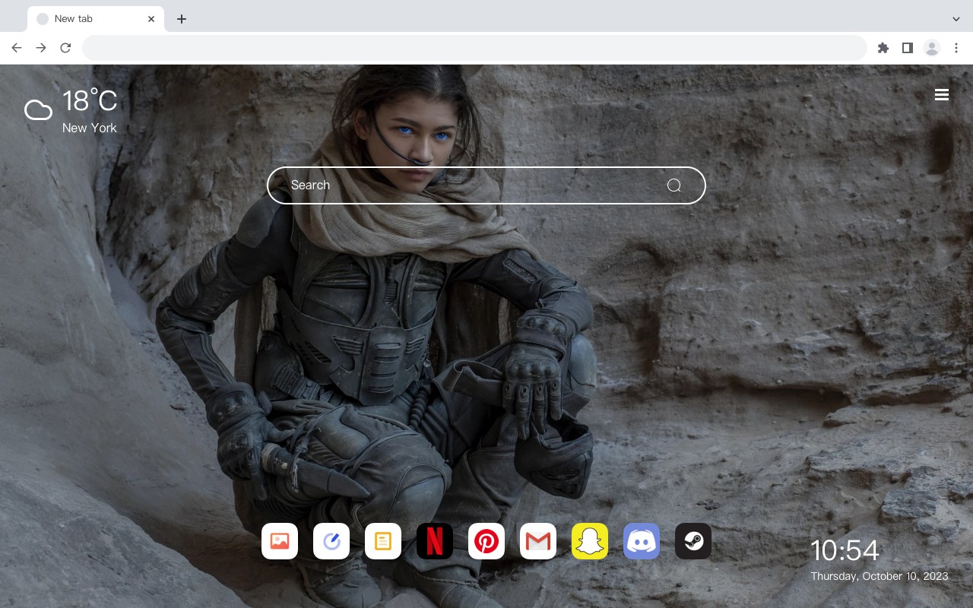This screenshot has height=608, width=973.
Task: Close the New tab tab
Action: (x=151, y=19)
